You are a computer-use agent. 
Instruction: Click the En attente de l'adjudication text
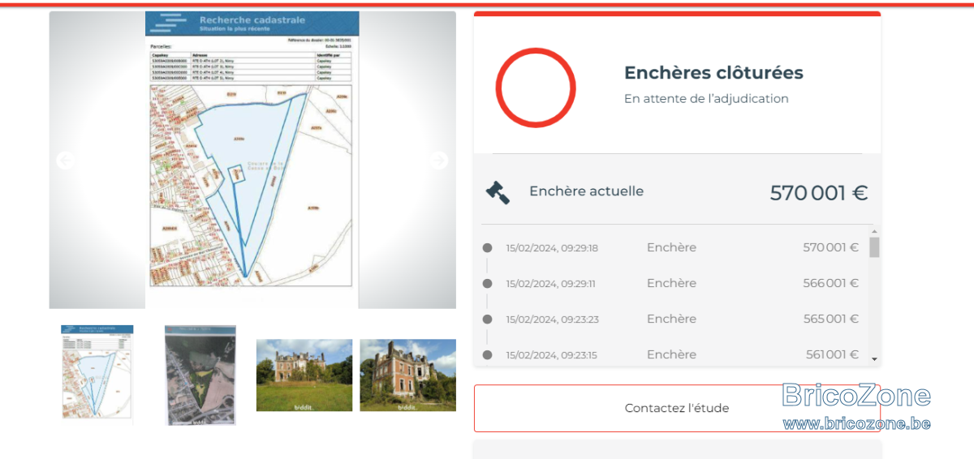click(x=706, y=98)
